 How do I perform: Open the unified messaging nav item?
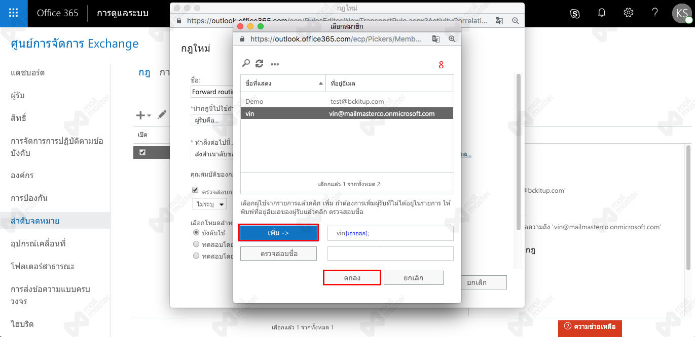tap(50, 295)
